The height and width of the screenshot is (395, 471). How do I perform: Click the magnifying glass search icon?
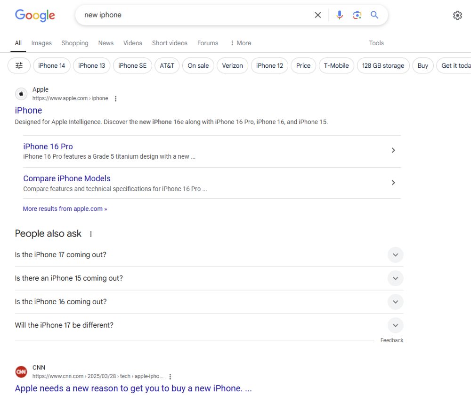(374, 15)
